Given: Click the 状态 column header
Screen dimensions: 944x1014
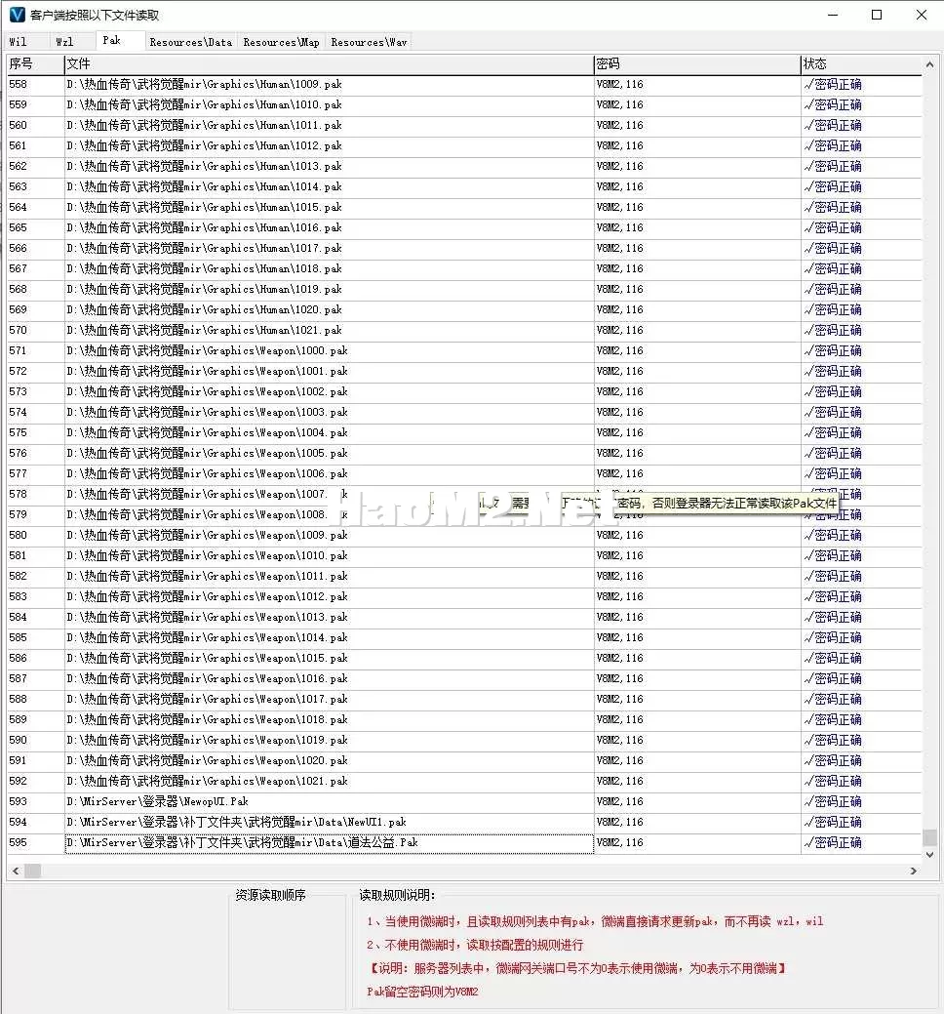Looking at the screenshot, I should click(861, 64).
